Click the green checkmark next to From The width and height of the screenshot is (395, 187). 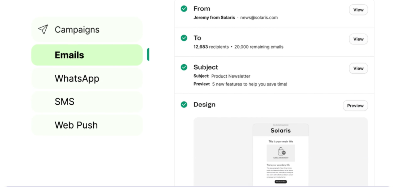click(184, 9)
